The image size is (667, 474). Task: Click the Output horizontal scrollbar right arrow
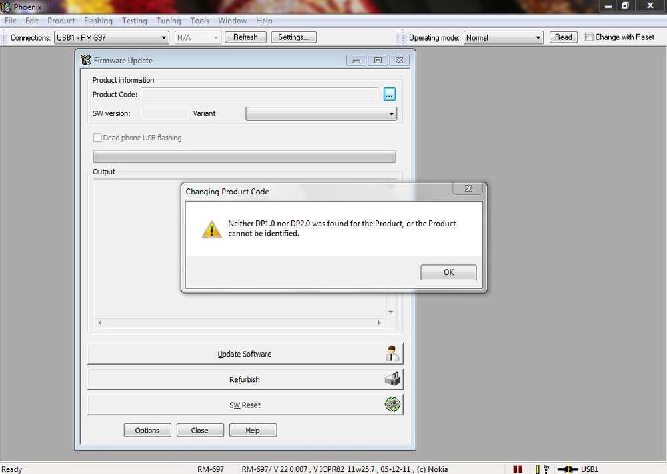[x=379, y=323]
